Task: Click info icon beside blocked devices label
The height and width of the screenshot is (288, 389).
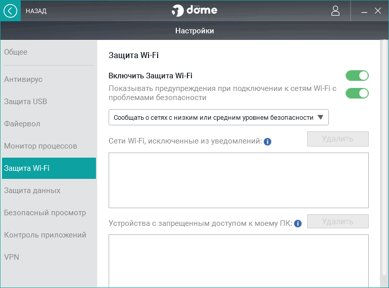Action: pos(298,223)
